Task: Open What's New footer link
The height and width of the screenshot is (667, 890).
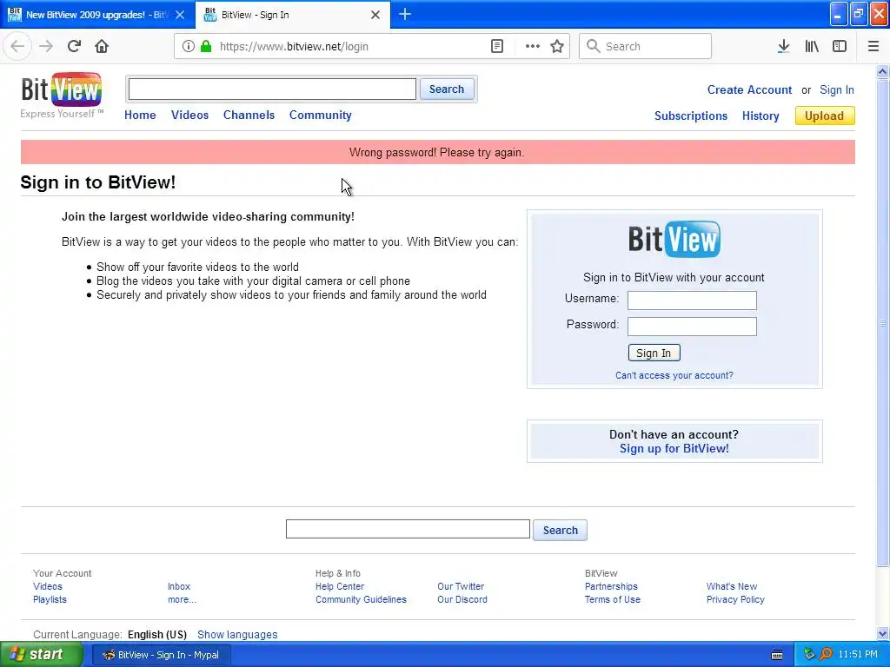Action: coord(732,586)
